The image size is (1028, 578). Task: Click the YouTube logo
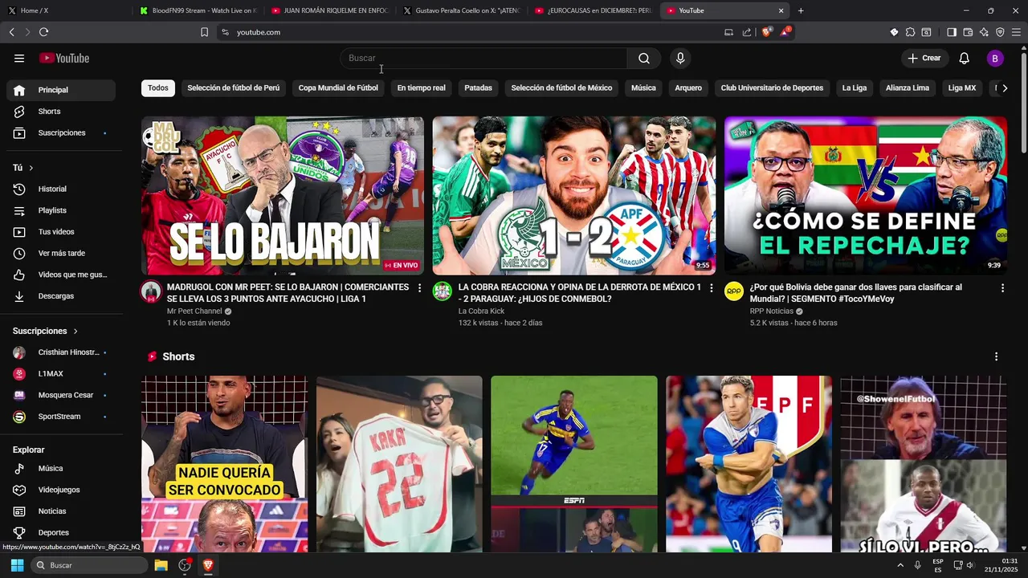[64, 58]
